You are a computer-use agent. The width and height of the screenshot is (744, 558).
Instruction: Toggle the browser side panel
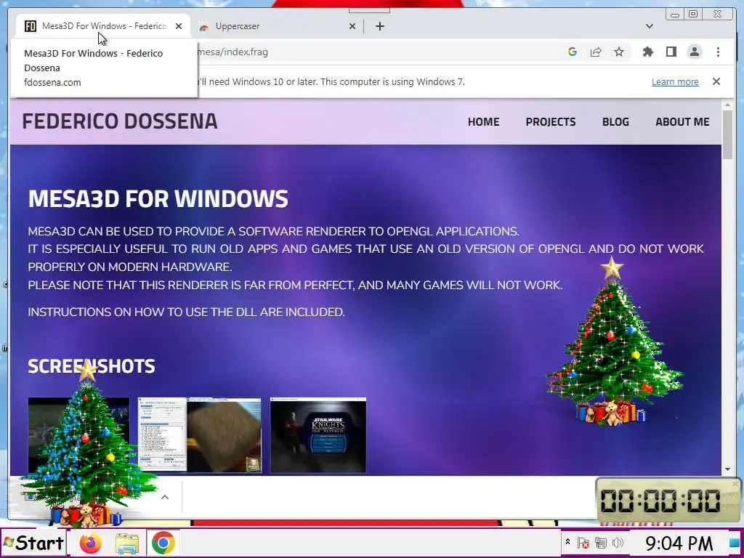coord(671,52)
